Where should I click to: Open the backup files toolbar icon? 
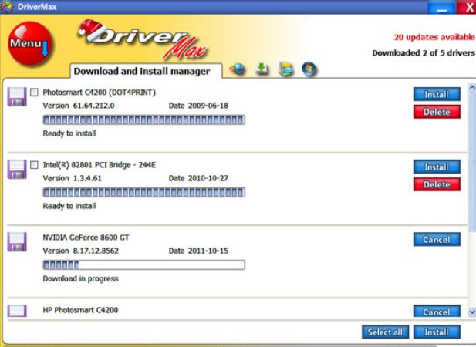point(285,69)
